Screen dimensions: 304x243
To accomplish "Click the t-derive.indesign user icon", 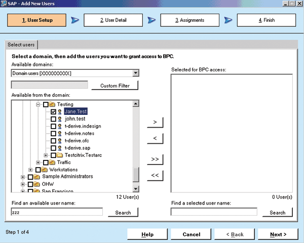I will (x=60, y=127).
